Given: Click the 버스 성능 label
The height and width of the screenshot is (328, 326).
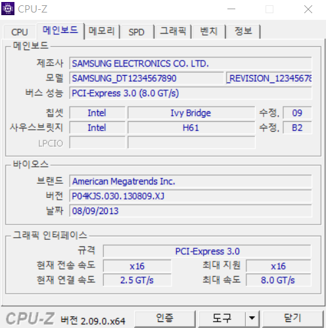Looking at the screenshot, I should pos(44,93).
